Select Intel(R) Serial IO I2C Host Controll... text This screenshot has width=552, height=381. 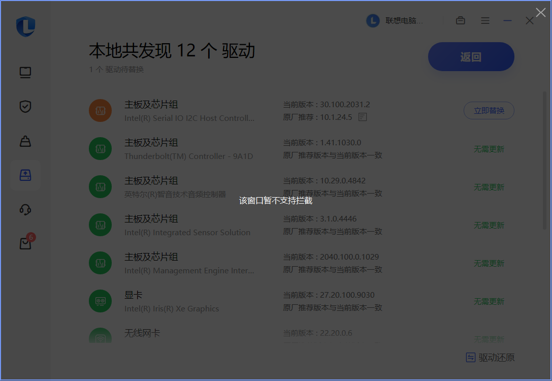(x=189, y=118)
